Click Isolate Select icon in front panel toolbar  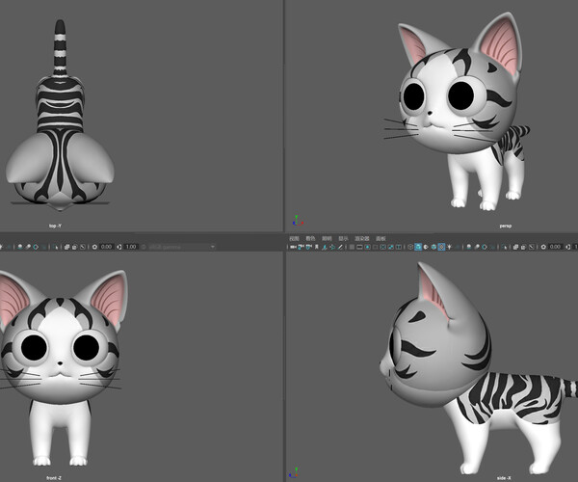pos(55,247)
